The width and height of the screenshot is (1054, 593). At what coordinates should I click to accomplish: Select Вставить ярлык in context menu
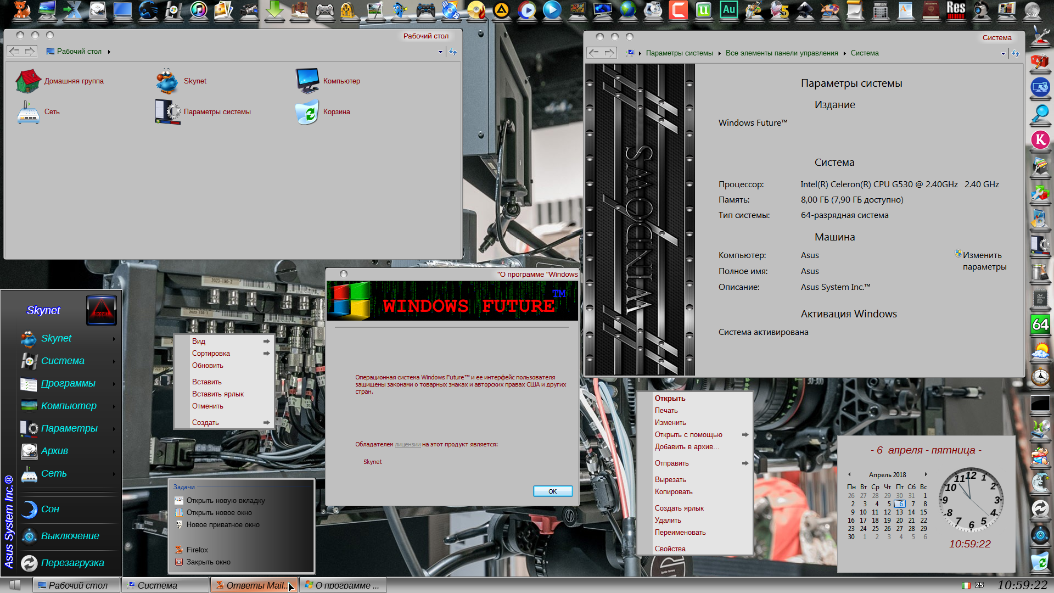[x=218, y=394]
